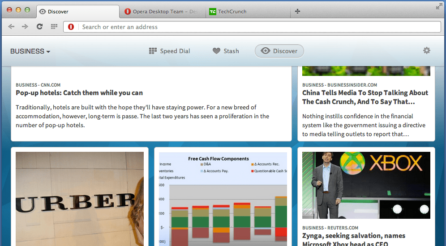
Task: Minimize the window with yellow button
Action: coord(18,10)
